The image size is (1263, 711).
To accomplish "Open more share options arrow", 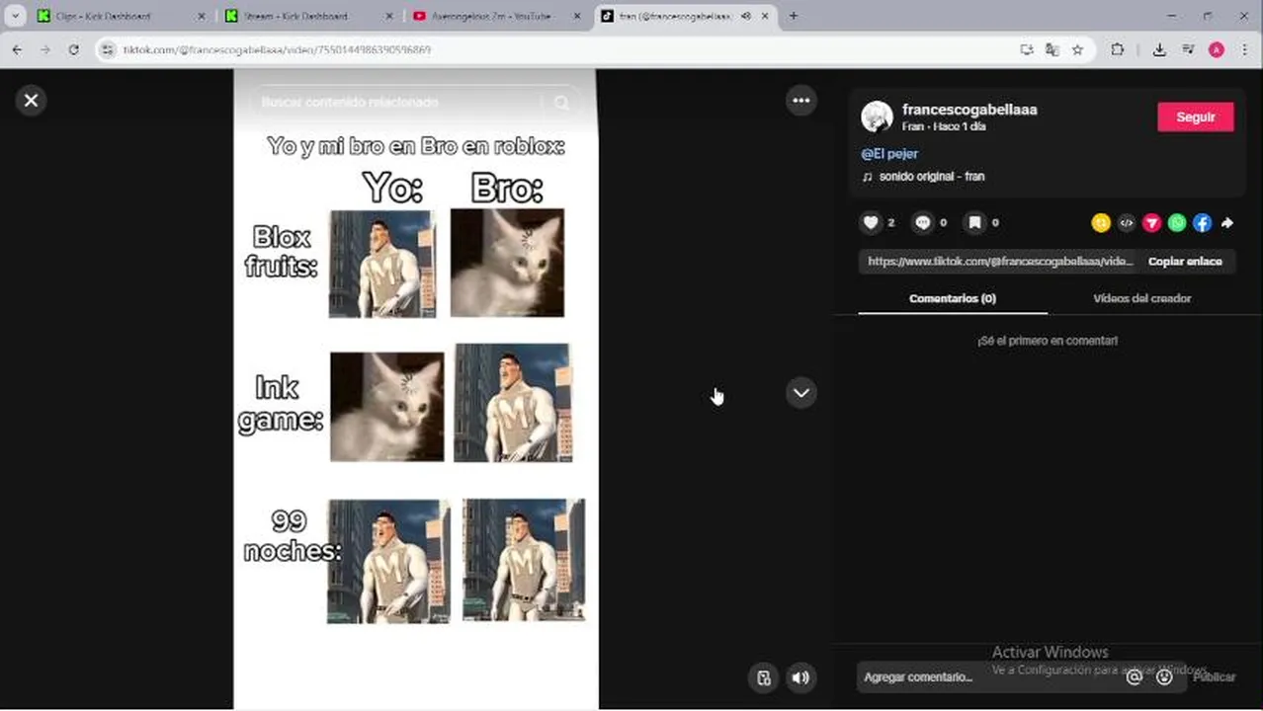I will coord(1227,223).
